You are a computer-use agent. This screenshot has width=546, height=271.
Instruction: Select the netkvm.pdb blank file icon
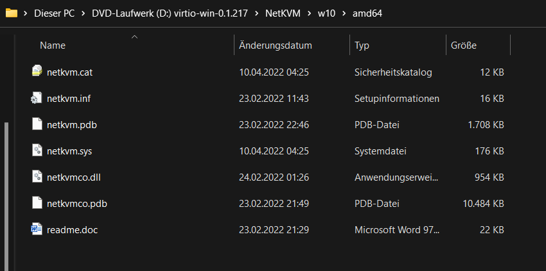[x=37, y=124]
